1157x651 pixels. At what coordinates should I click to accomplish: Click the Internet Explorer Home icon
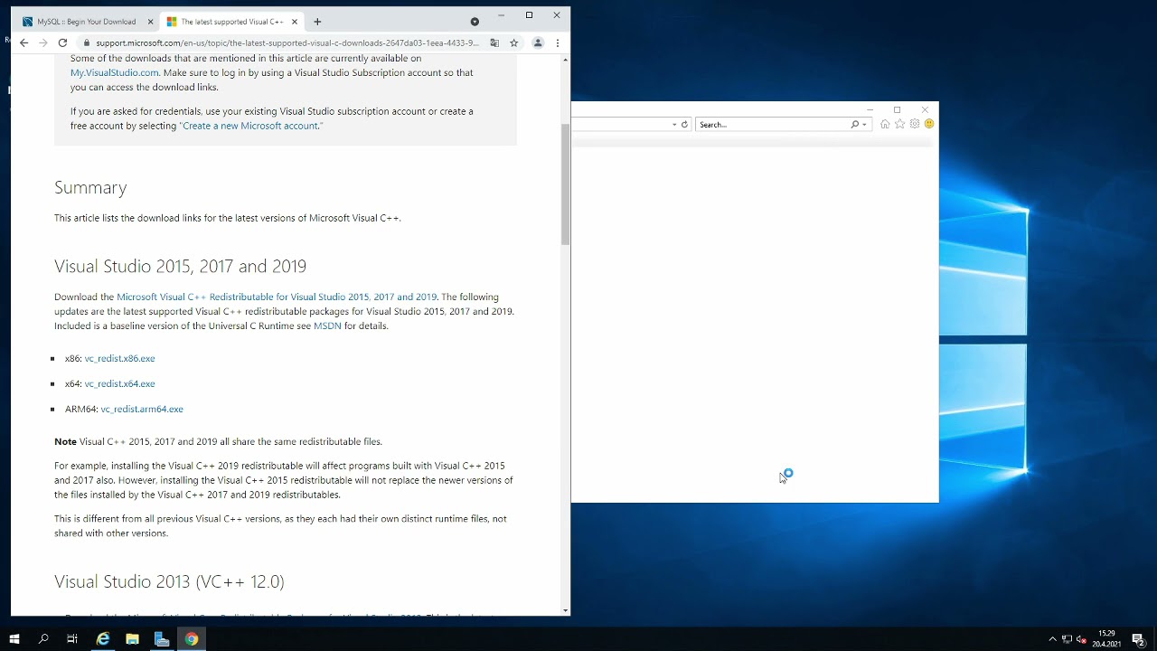[885, 124]
